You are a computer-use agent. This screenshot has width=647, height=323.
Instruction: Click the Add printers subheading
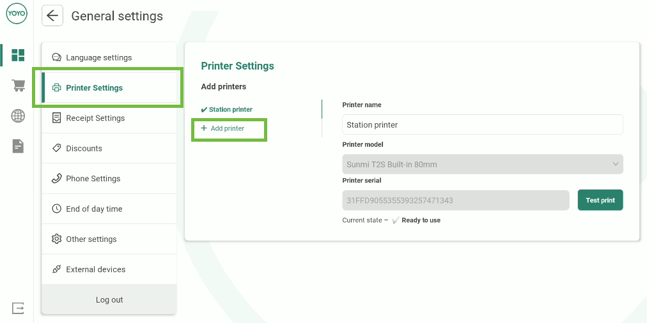[224, 87]
